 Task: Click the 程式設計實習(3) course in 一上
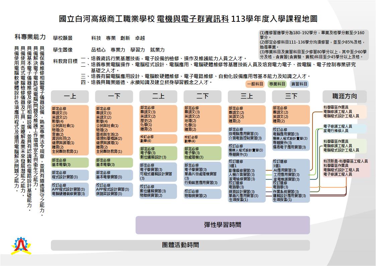pos(65,177)
